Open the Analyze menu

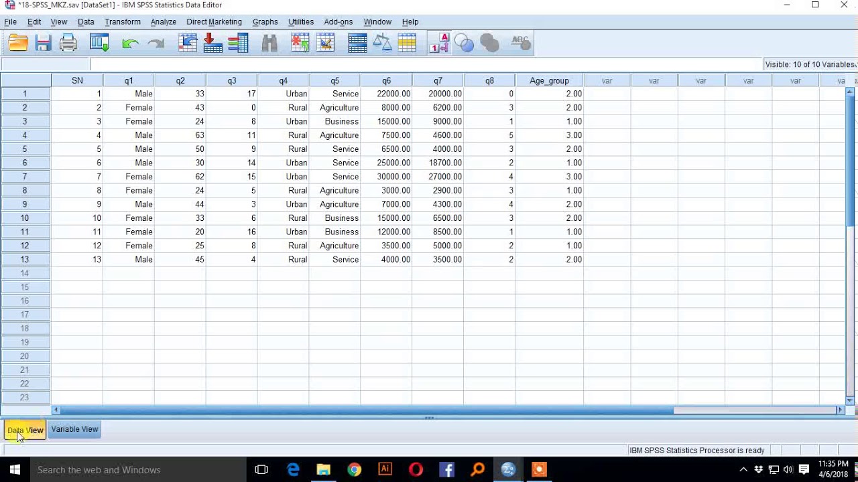(x=164, y=21)
